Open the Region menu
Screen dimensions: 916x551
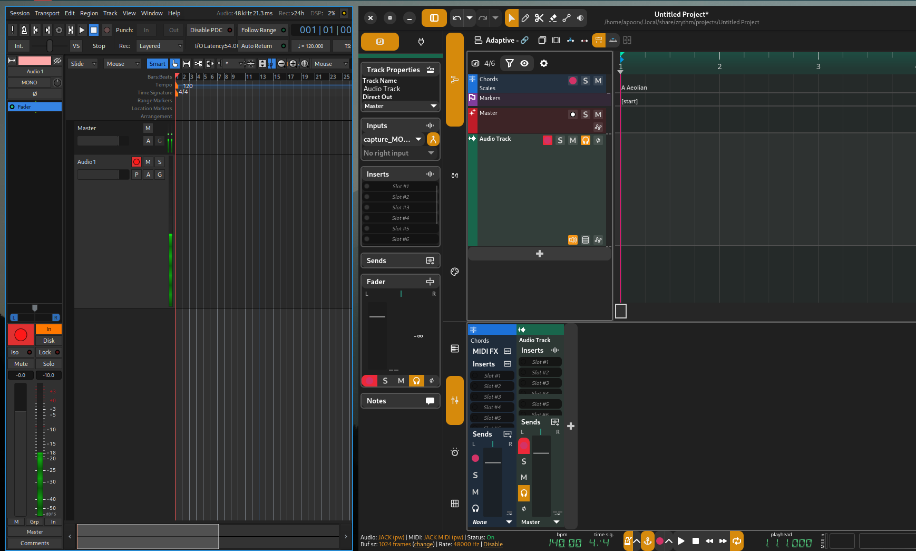pyautogui.click(x=89, y=13)
